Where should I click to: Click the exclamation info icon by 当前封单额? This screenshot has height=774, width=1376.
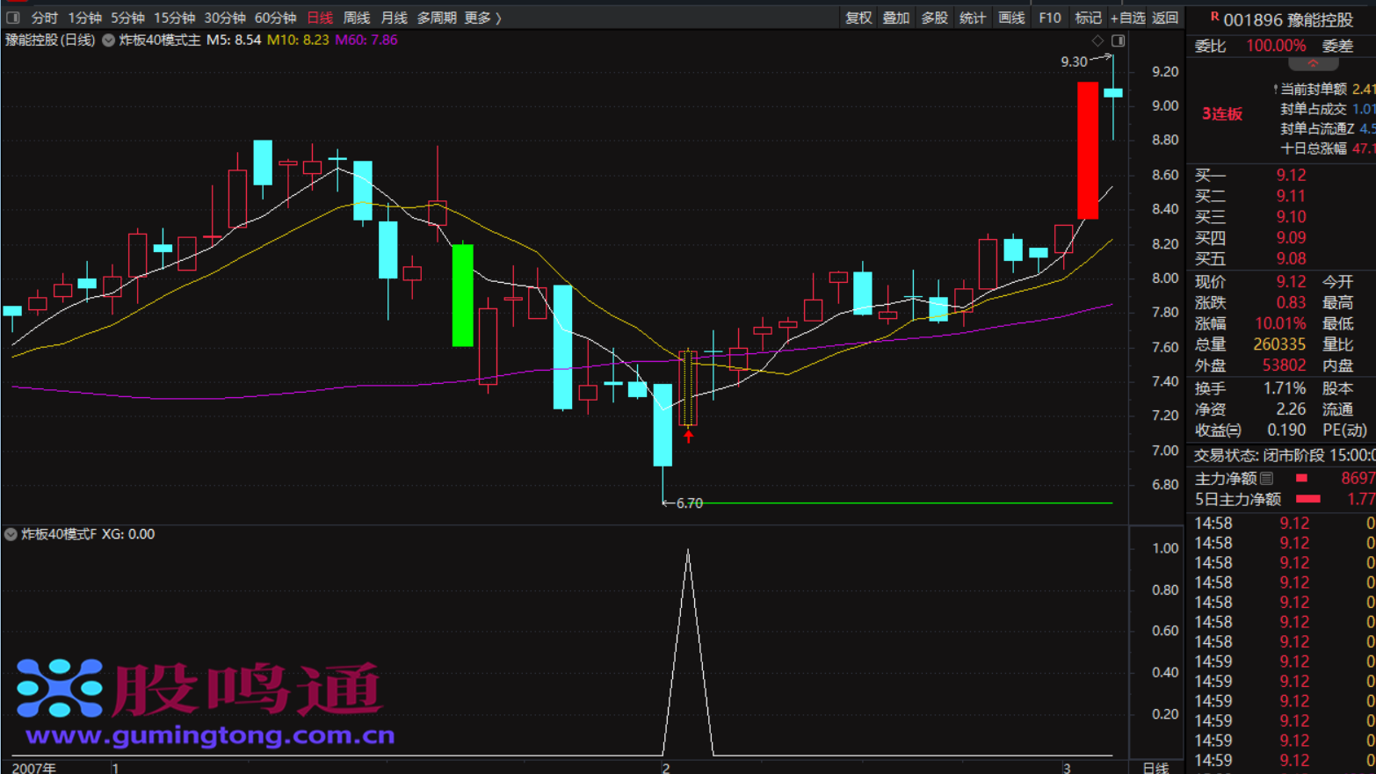(x=1275, y=89)
